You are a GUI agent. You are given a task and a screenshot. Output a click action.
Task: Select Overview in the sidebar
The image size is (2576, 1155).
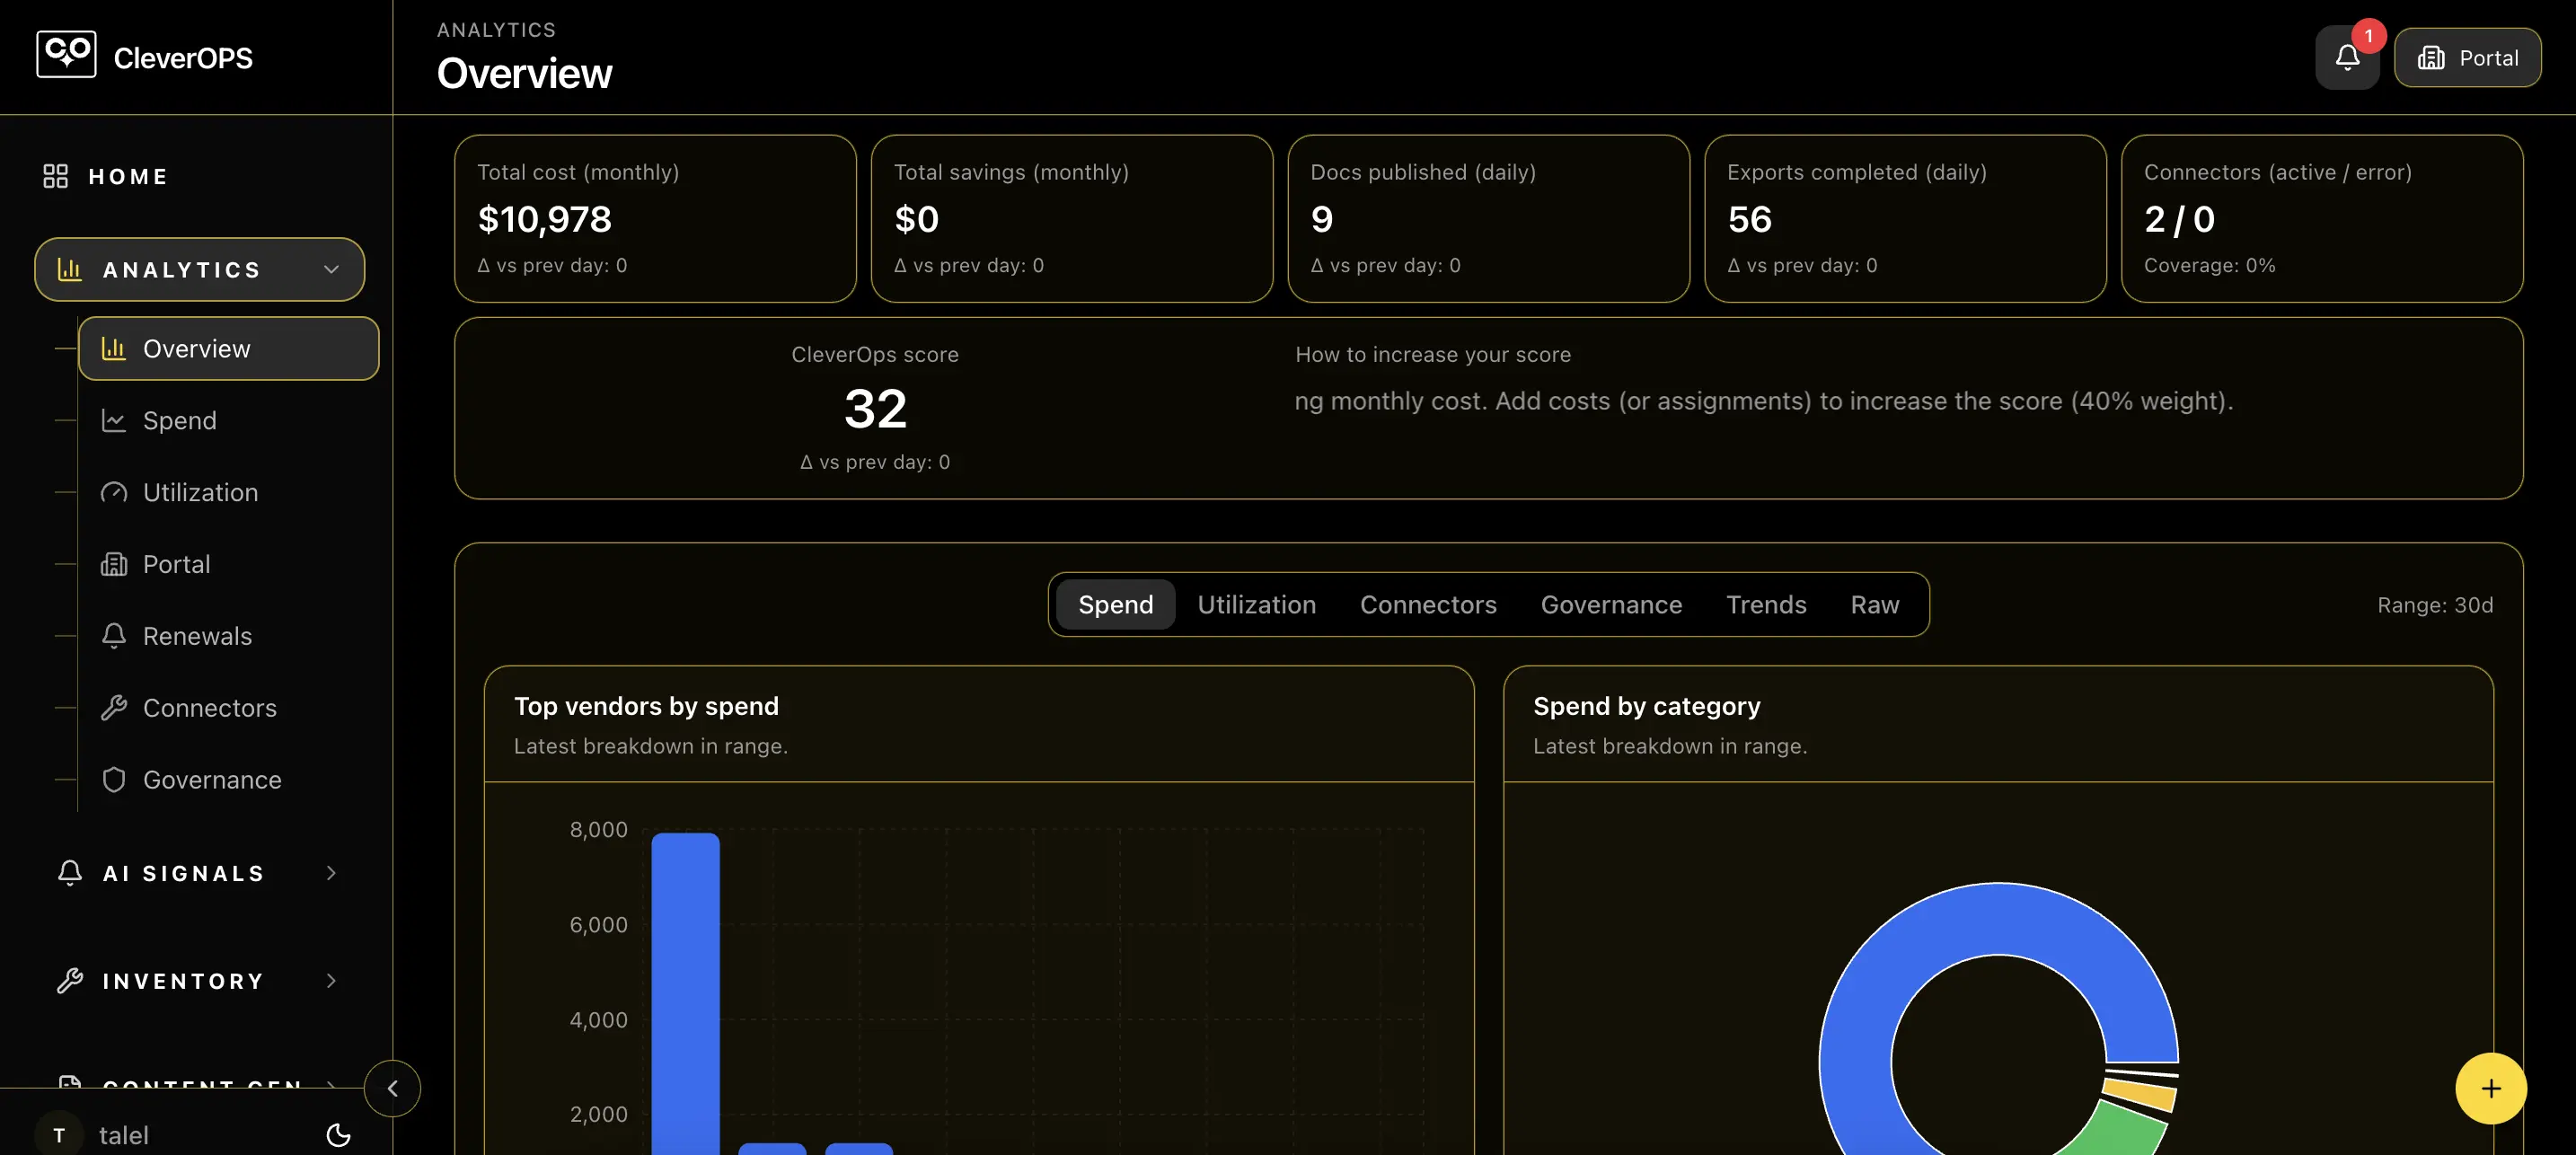click(x=196, y=348)
